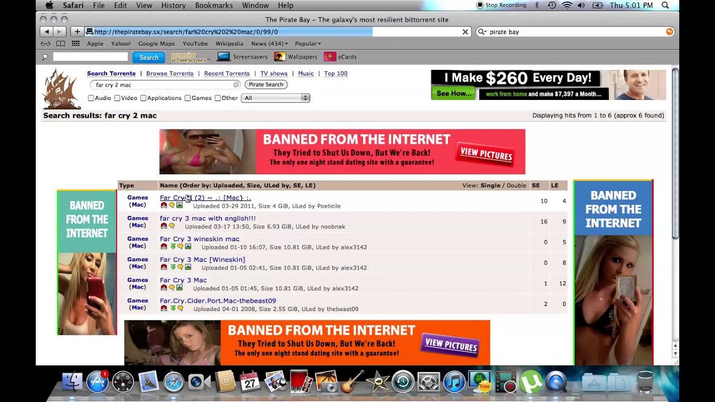Image resolution: width=715 pixels, height=402 pixels.
Task: Check the Games checkbox
Action: (187, 98)
